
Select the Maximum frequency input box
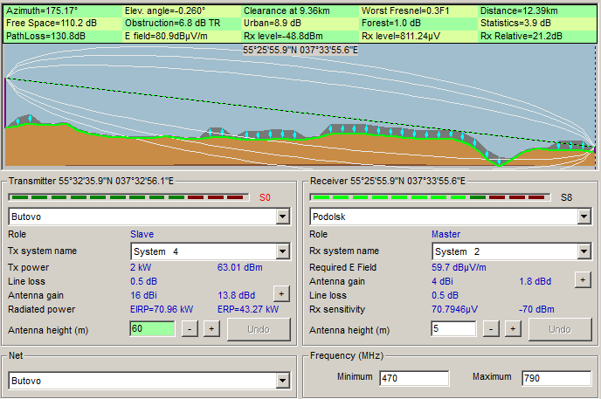556,377
